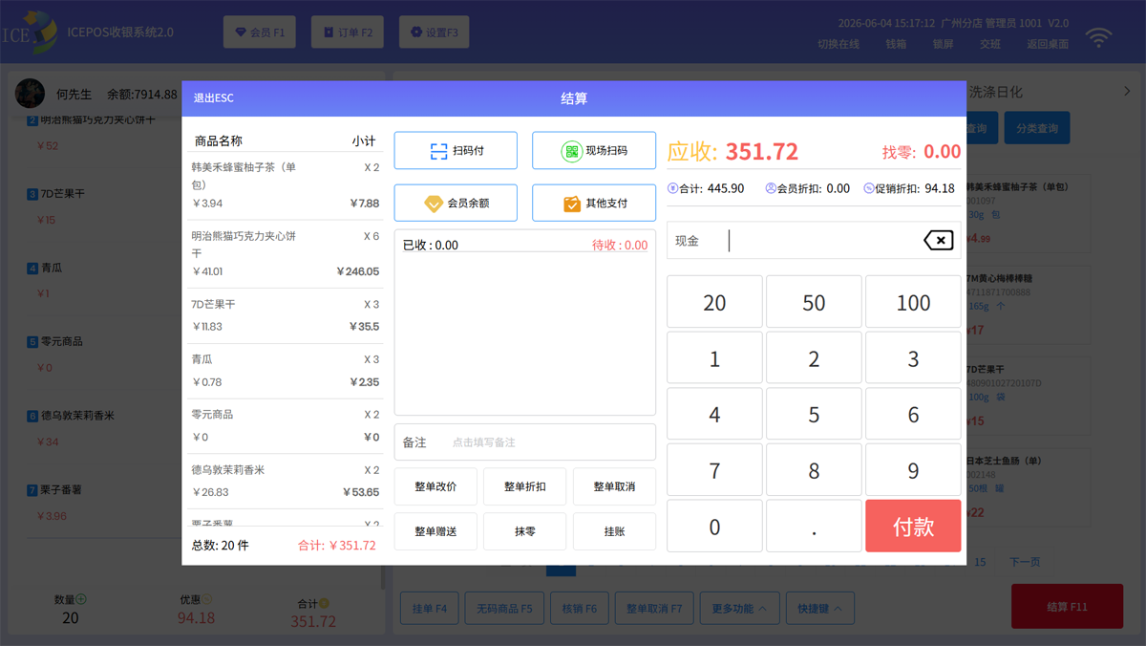Open the 会员 F1 menu
Screen dimensions: 1146x646
click(x=260, y=32)
